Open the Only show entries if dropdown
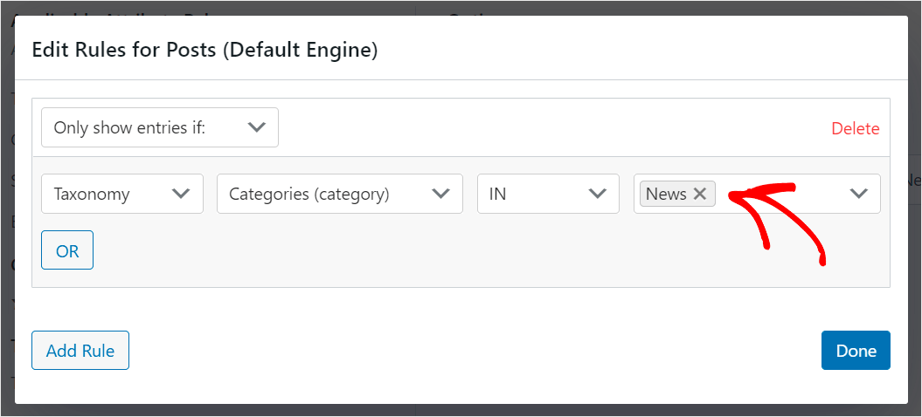 pyautogui.click(x=159, y=127)
